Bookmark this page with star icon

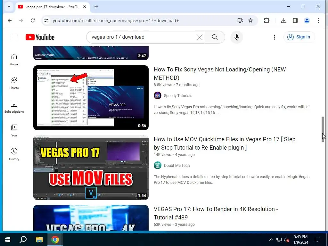[250, 20]
